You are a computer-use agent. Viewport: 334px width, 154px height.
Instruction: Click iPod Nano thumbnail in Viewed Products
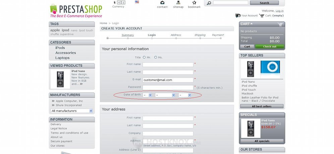click(x=60, y=79)
